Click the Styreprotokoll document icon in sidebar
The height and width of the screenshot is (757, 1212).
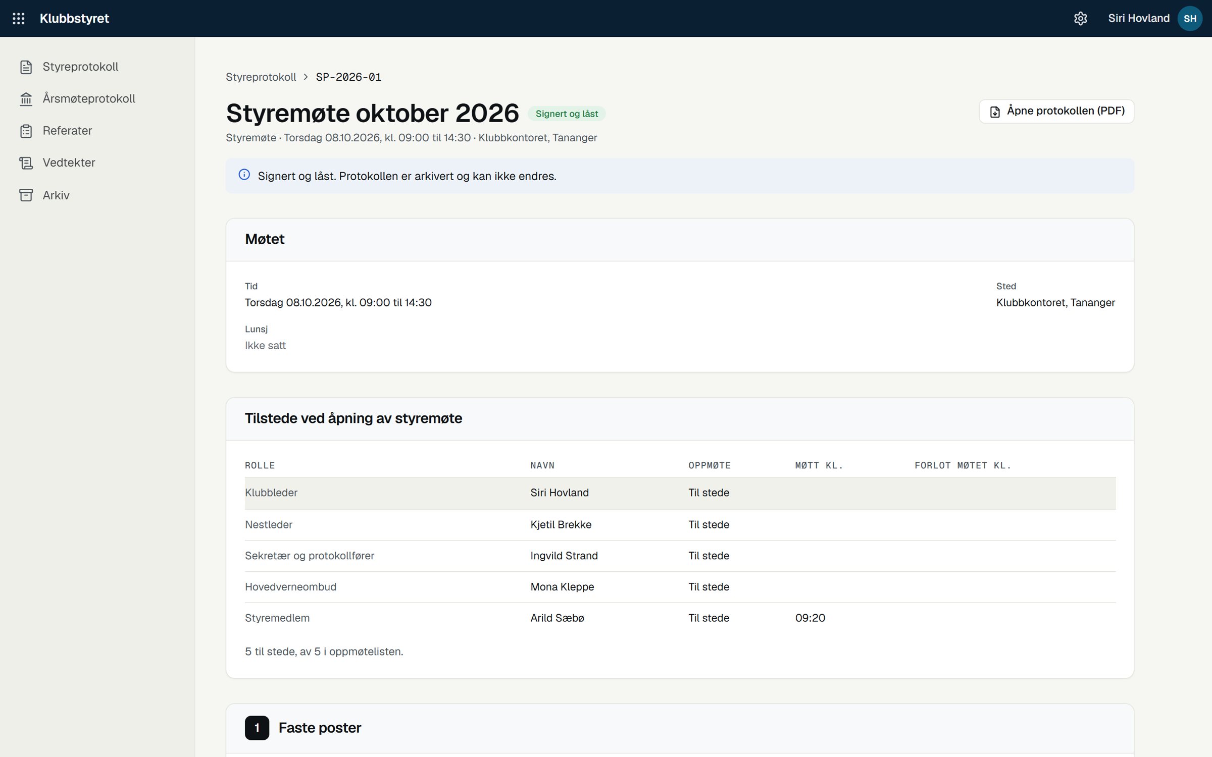point(26,67)
